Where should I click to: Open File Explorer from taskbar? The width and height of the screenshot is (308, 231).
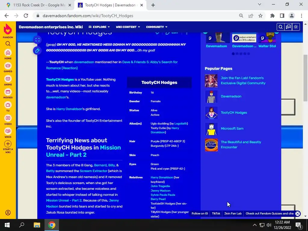click(37, 225)
